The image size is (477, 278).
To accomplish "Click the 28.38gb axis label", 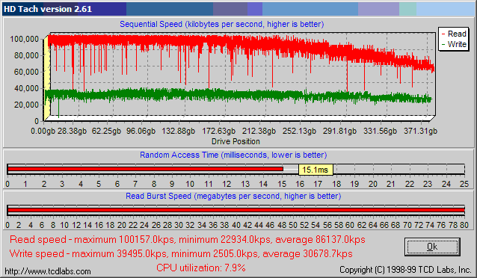I will coord(72,131).
